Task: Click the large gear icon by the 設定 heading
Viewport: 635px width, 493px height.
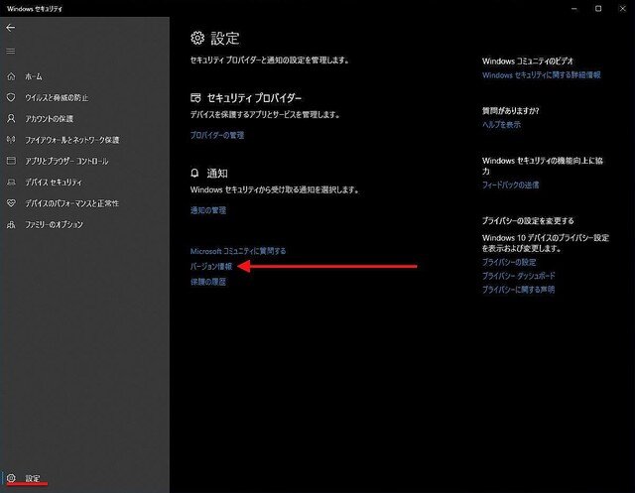Action: [197, 38]
